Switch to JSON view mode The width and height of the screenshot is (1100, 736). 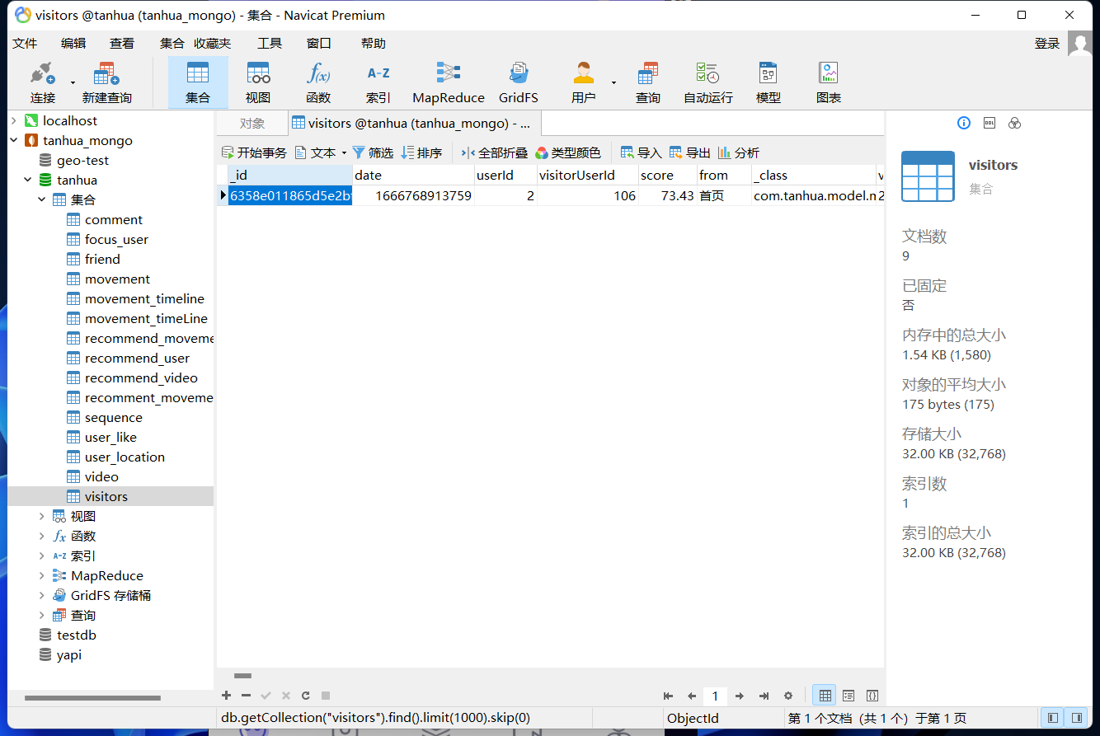tap(872, 696)
